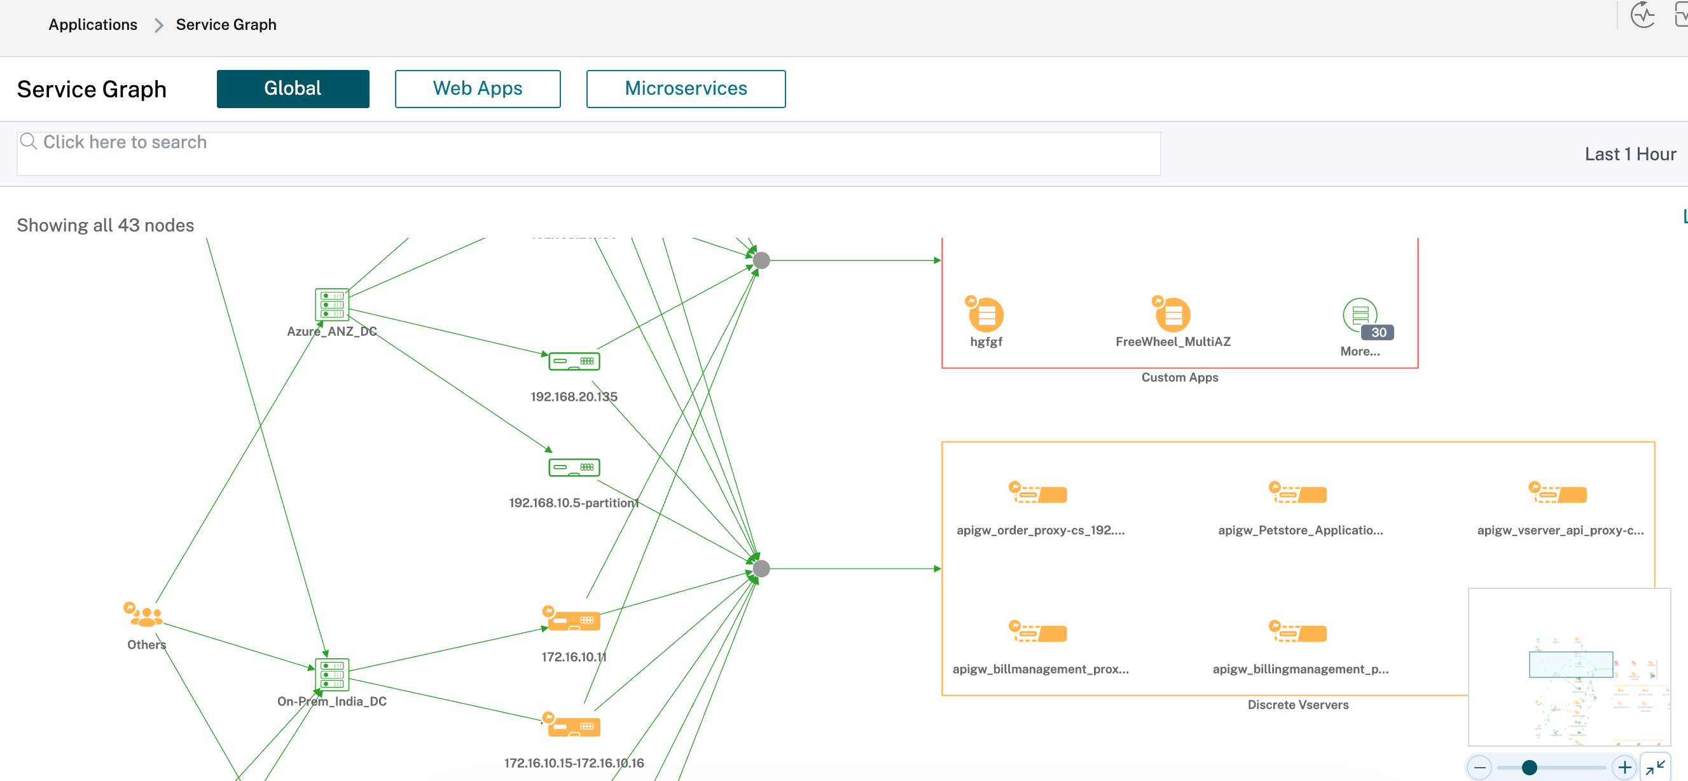Click the search input field
The height and width of the screenshot is (781, 1688).
pos(588,154)
